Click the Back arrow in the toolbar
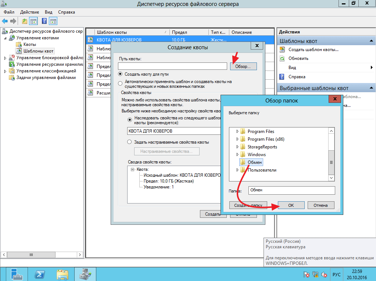 pyautogui.click(x=5, y=21)
